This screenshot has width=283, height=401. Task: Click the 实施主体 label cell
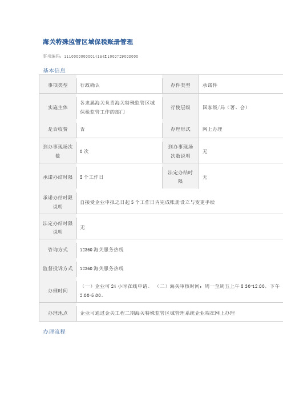pyautogui.click(x=58, y=107)
